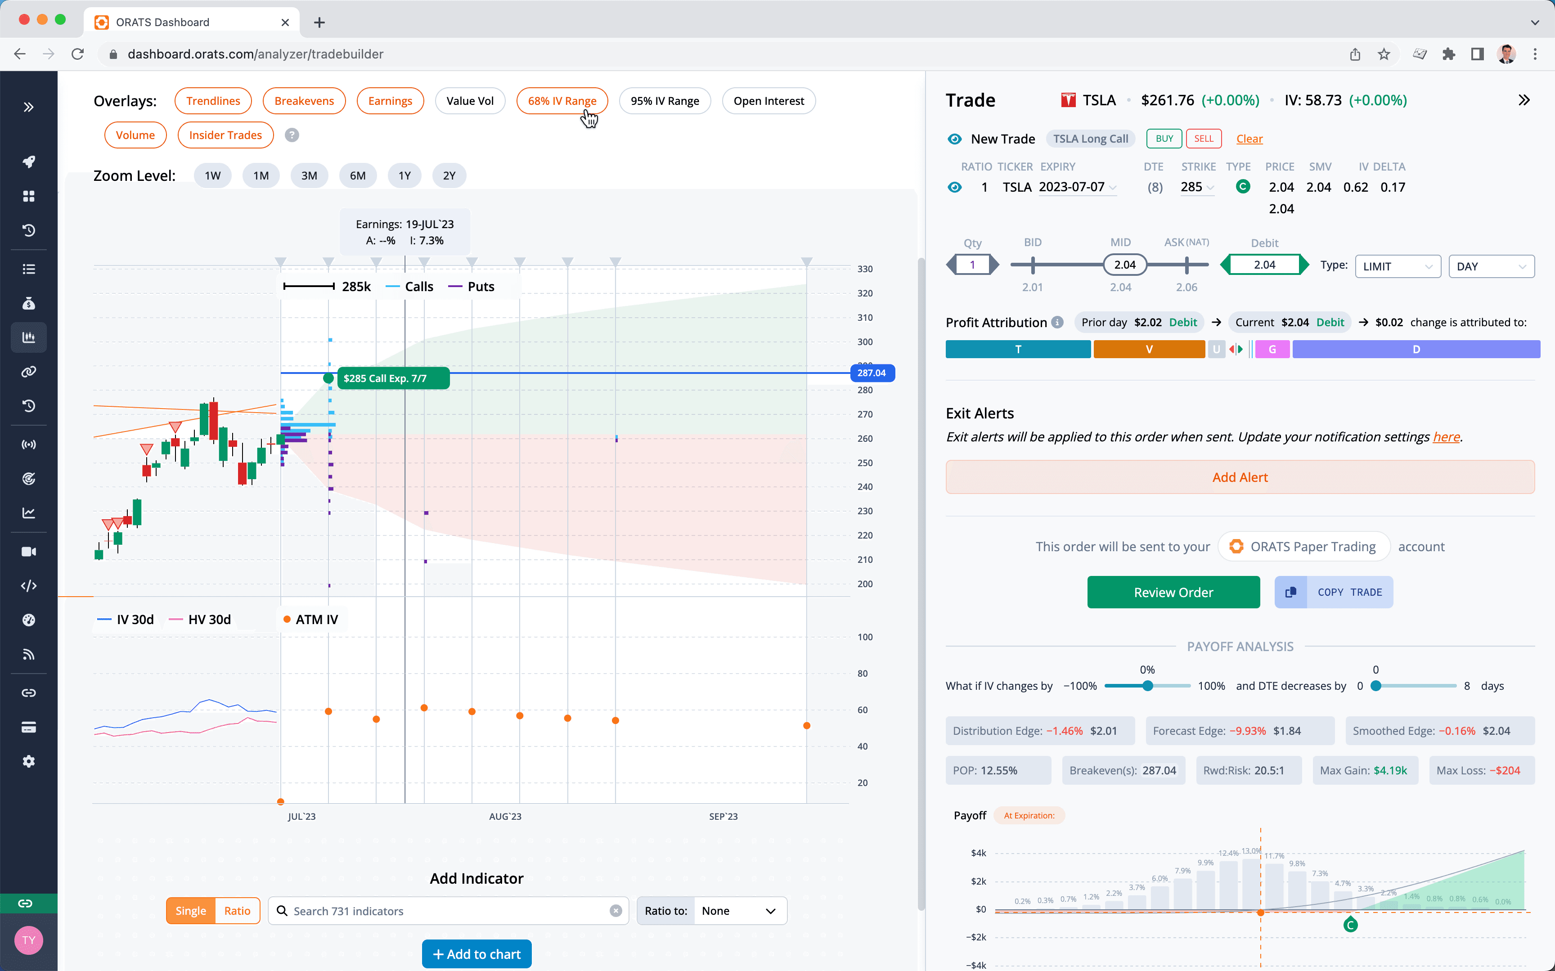
Task: Open the credit card billing icon
Action: [28, 727]
